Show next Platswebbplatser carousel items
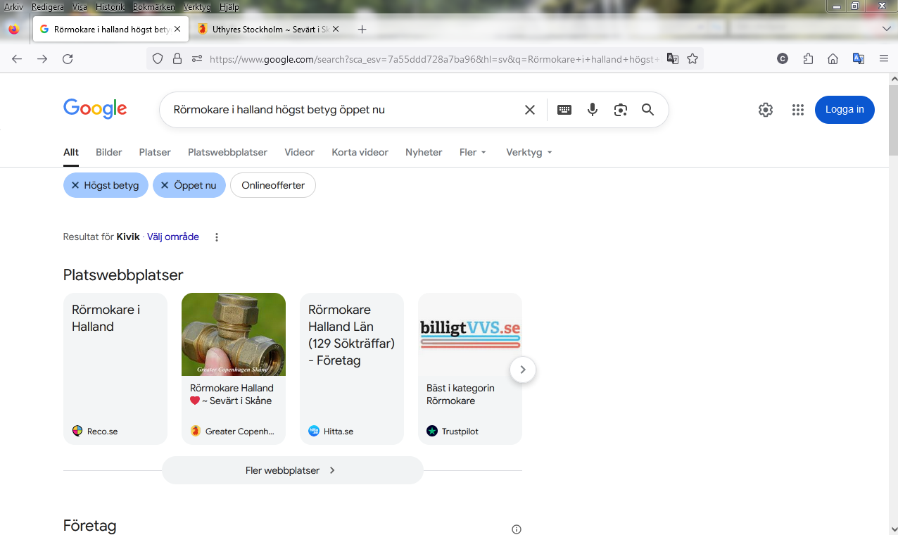The image size is (898, 535). click(x=523, y=370)
